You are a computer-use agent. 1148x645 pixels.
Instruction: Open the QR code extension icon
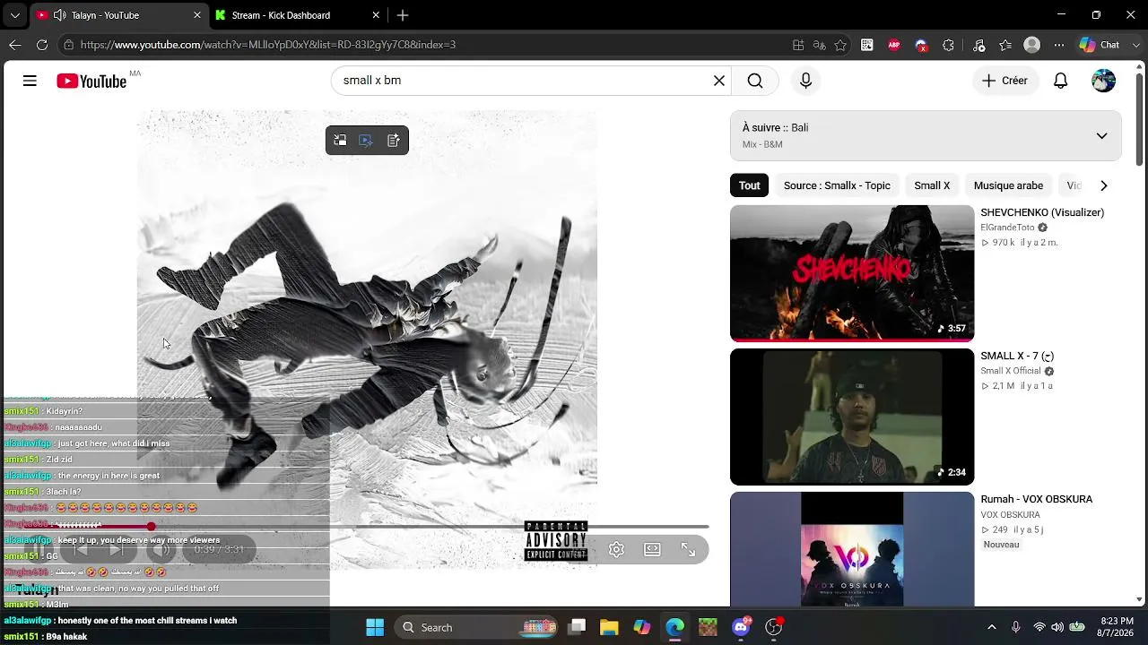[867, 45]
